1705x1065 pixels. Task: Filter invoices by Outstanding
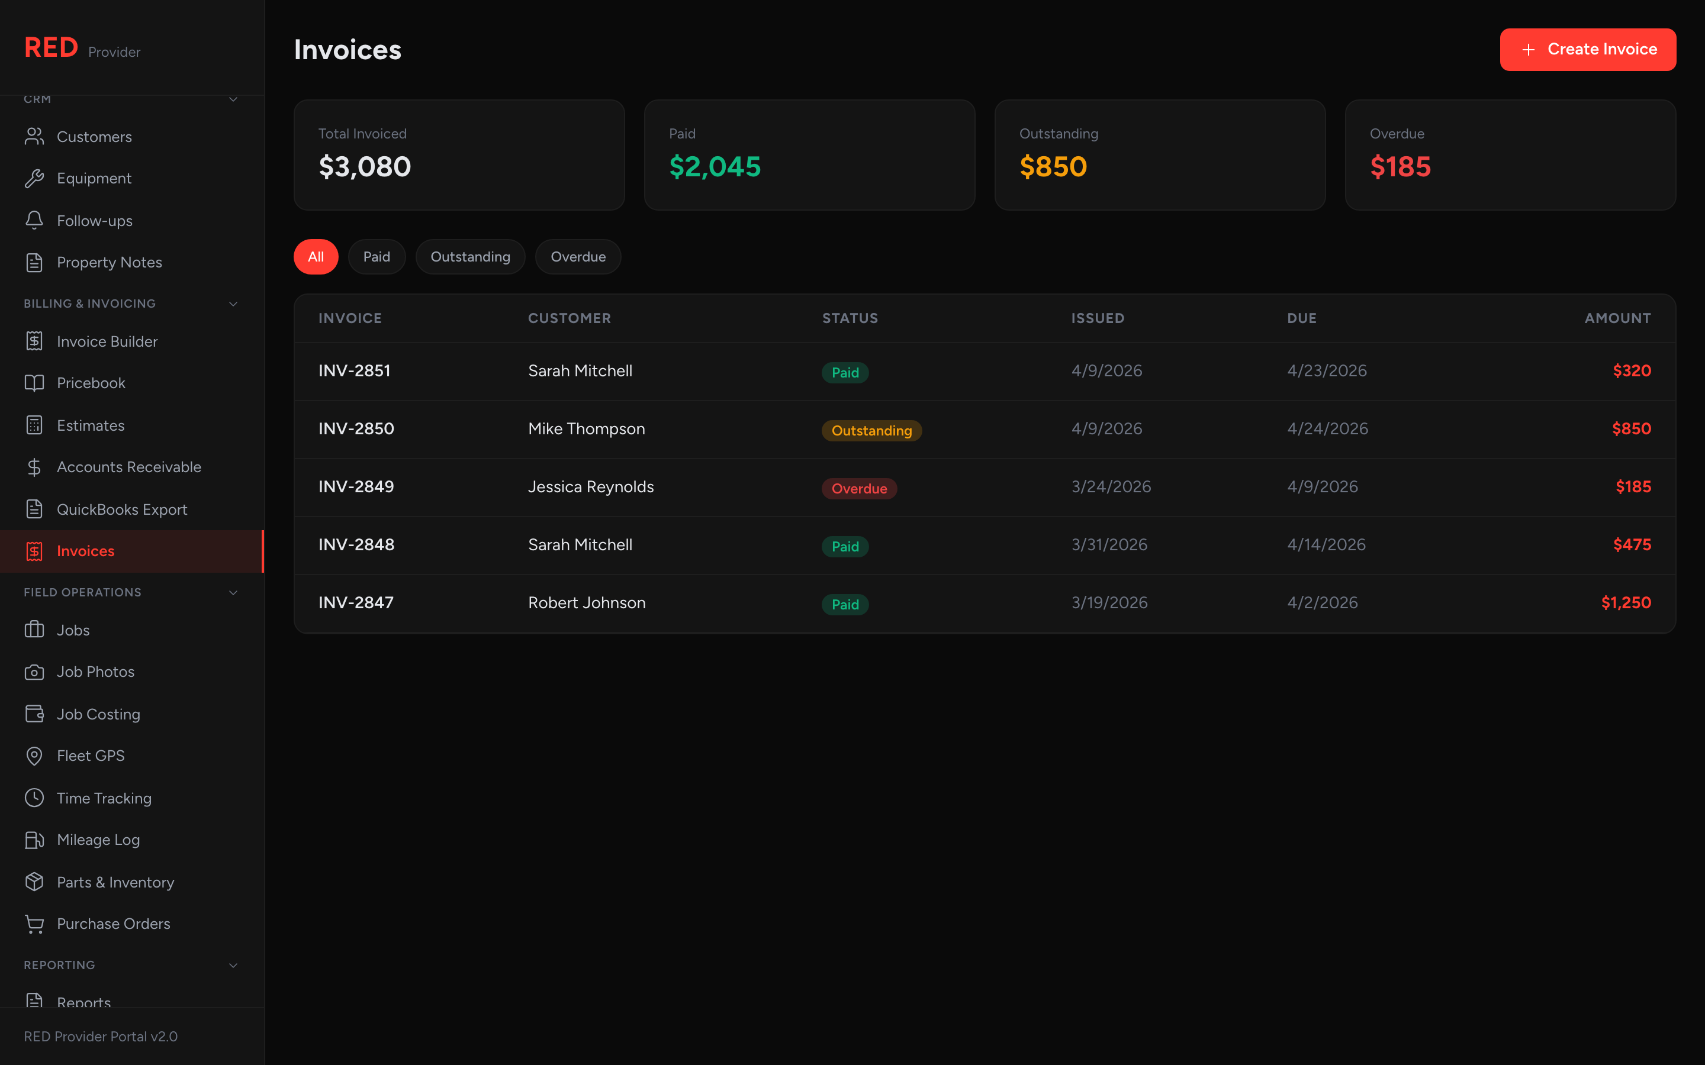coord(470,256)
